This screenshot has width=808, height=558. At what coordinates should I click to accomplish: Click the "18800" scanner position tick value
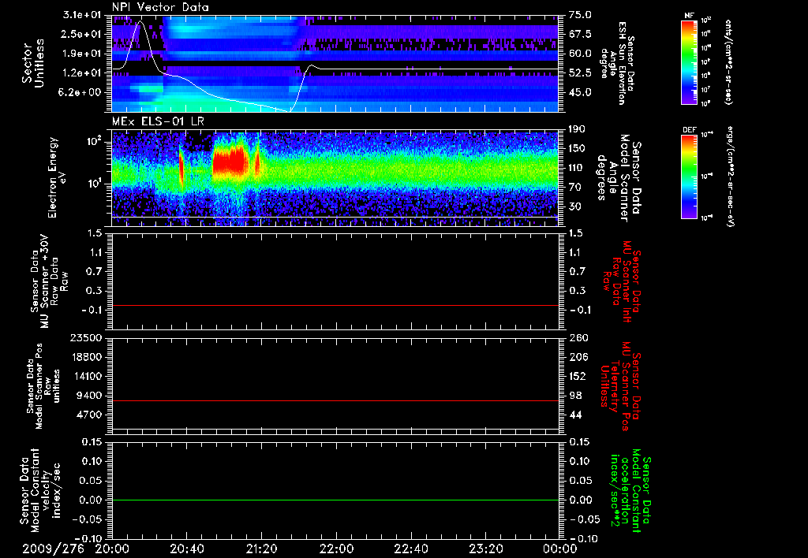tap(85, 357)
